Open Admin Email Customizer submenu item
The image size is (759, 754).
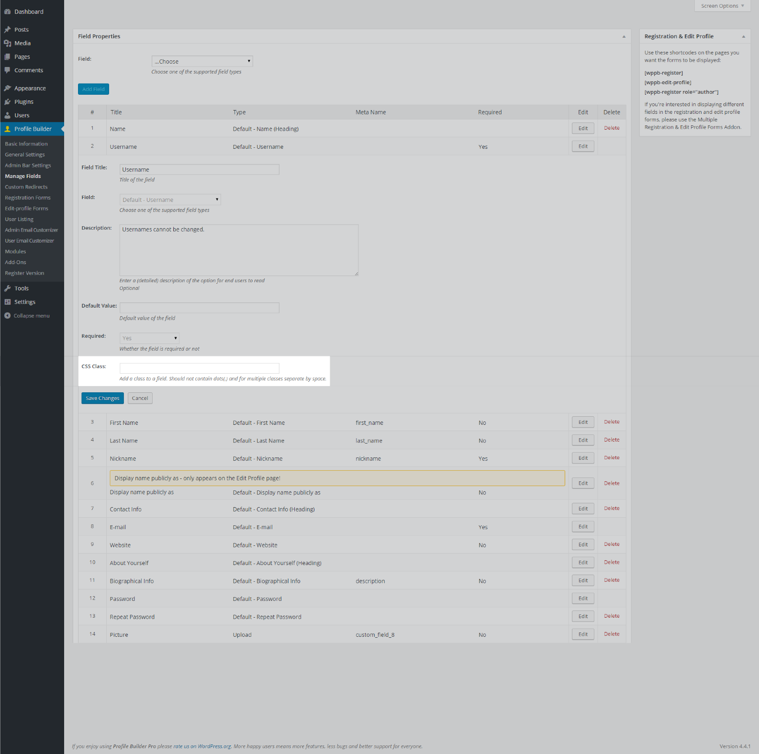[x=32, y=230]
